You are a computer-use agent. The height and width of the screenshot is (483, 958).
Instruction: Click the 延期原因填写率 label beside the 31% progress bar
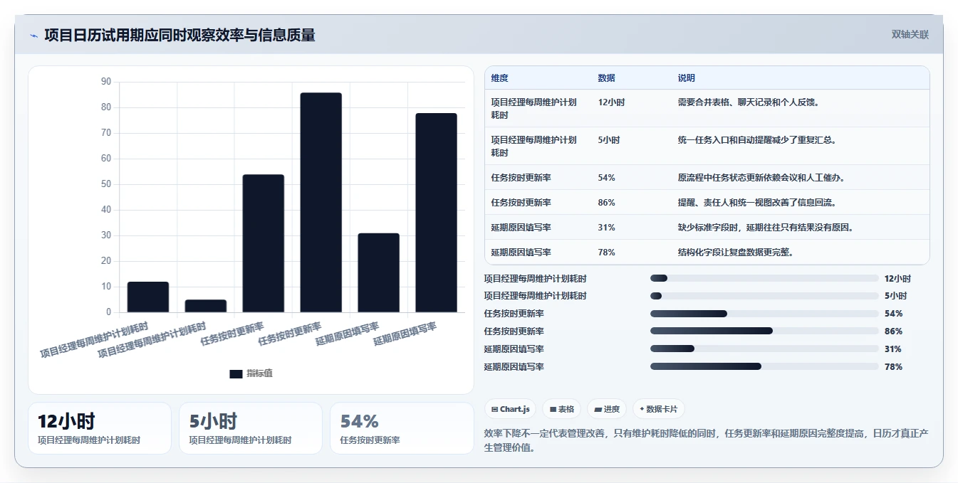pyautogui.click(x=514, y=349)
